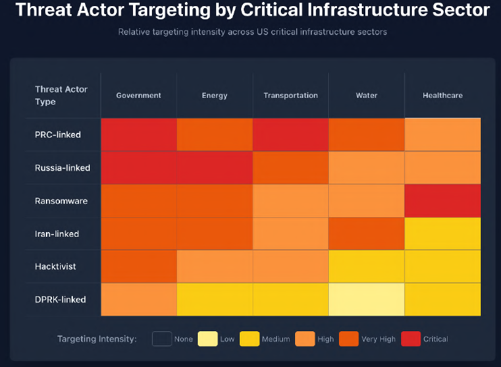Click the Transportation column header
The image size is (501, 367).
[290, 96]
